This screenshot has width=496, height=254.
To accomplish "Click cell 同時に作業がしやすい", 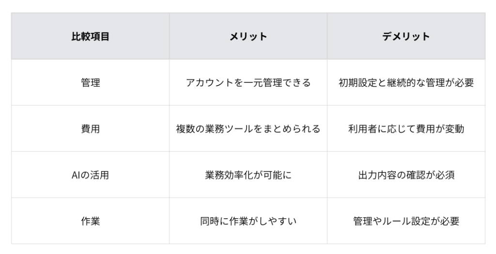I will (x=248, y=221).
